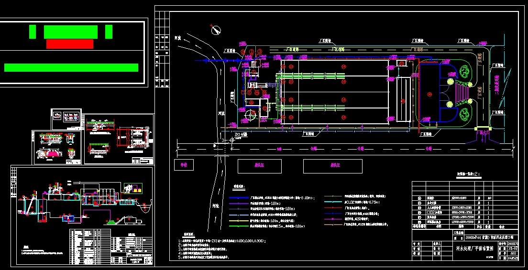Screen dimensions: 528x270
Task: Select the truck symbol in the flow diagram
Action: pyautogui.click(x=133, y=221)
